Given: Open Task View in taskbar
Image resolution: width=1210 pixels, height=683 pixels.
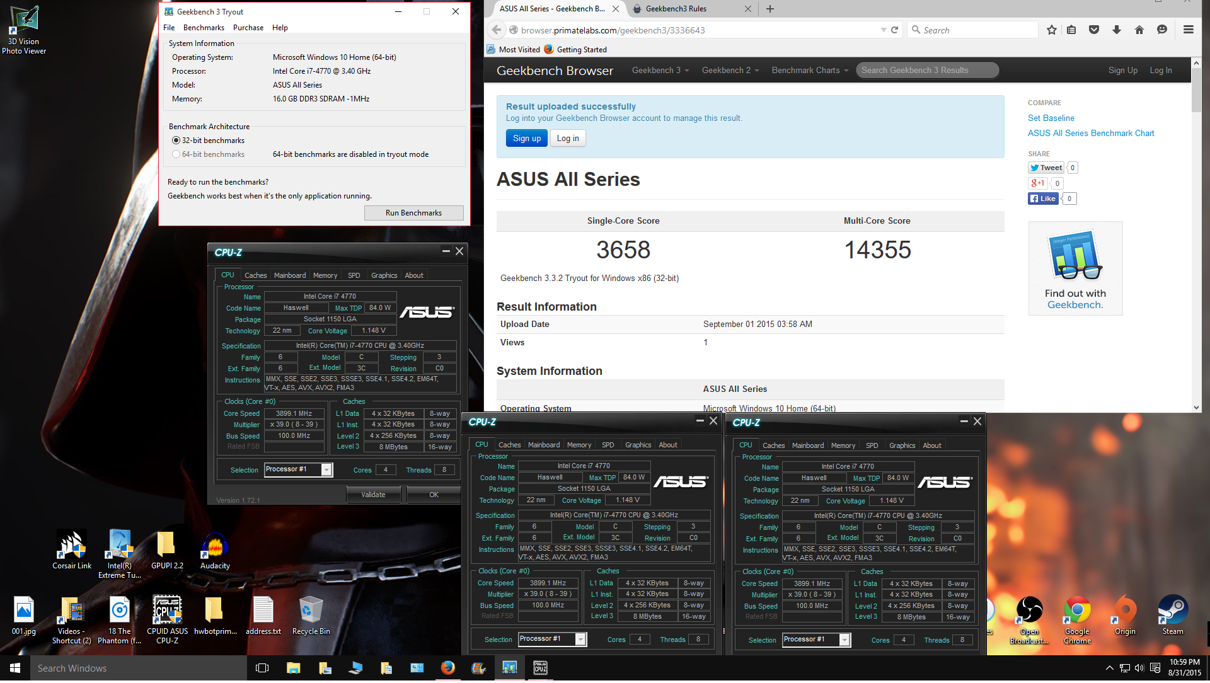Looking at the screenshot, I should 263,669.
